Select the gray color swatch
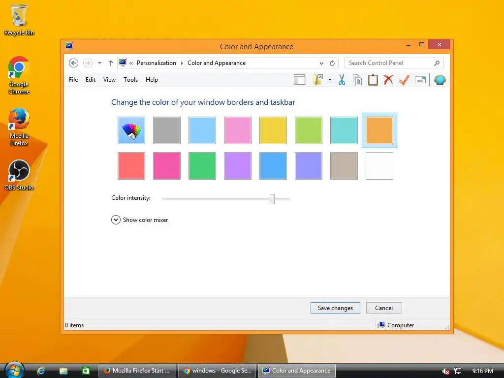This screenshot has height=378, width=504. pos(167,130)
